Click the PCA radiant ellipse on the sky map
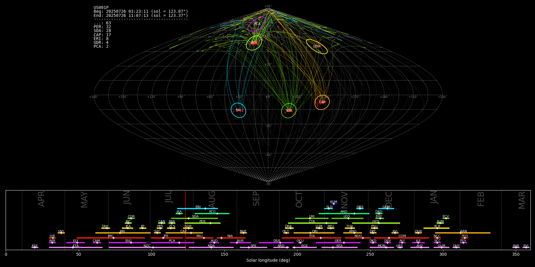 257,24
